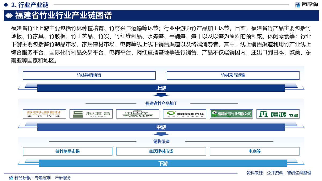The height and width of the screenshot is (181, 322).
Task: Click the dasso 大庄 company logo
Action: tap(185, 114)
